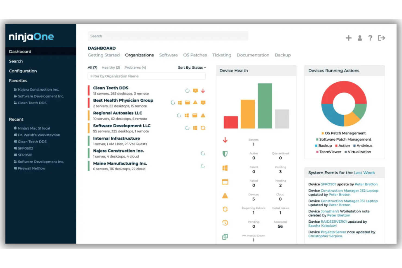Open RAIDSERVER01 device link in System Events
This screenshot has width=402, height=268.
pos(334,222)
